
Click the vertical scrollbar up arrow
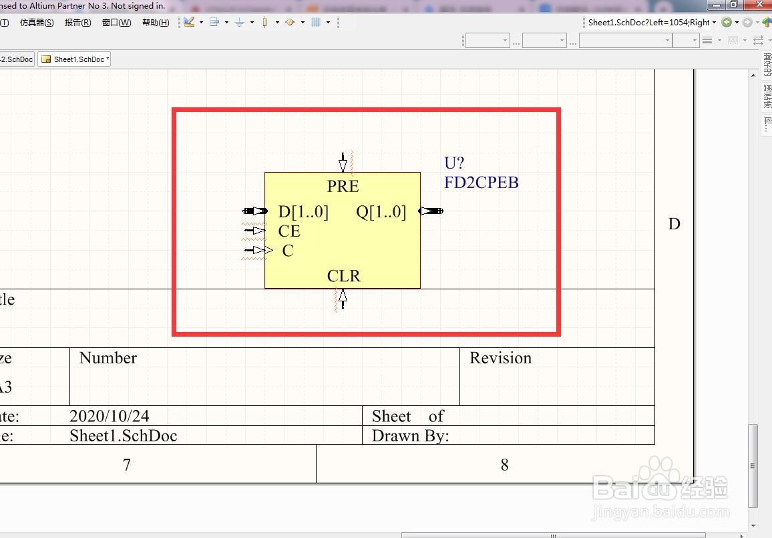(753, 75)
